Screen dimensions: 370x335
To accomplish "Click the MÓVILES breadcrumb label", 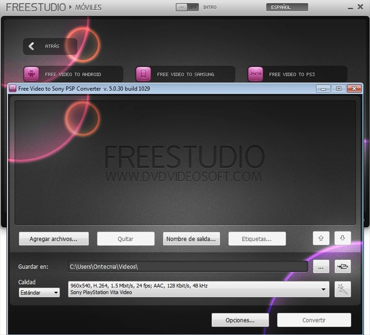I will pos(88,7).
